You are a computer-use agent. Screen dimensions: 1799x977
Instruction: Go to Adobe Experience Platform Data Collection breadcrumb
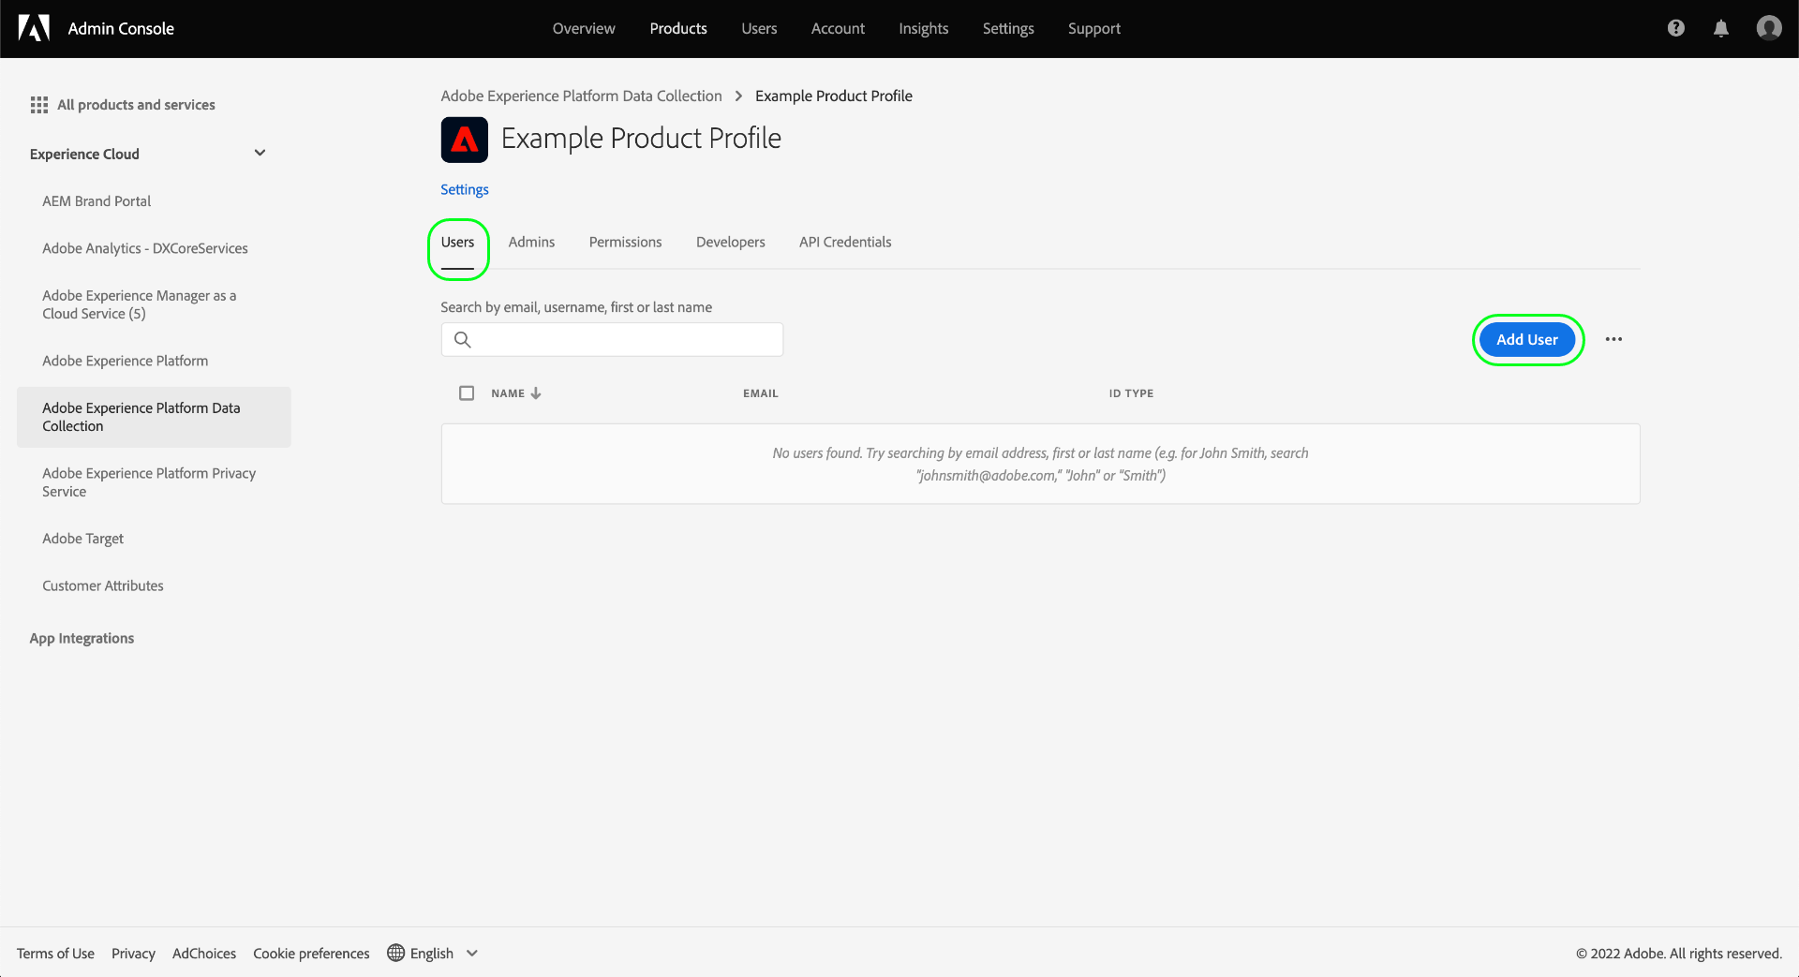point(582,96)
